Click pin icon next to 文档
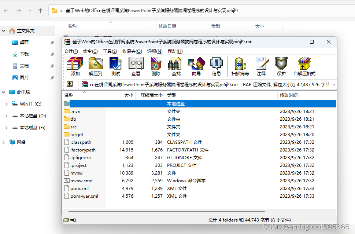Viewport: 355px width, 234px height. point(52,66)
